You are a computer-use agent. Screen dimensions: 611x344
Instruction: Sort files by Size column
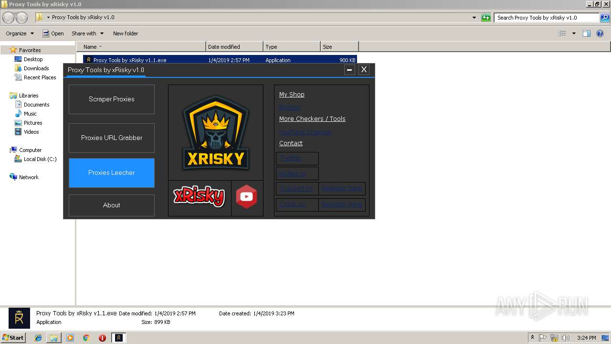(x=339, y=47)
